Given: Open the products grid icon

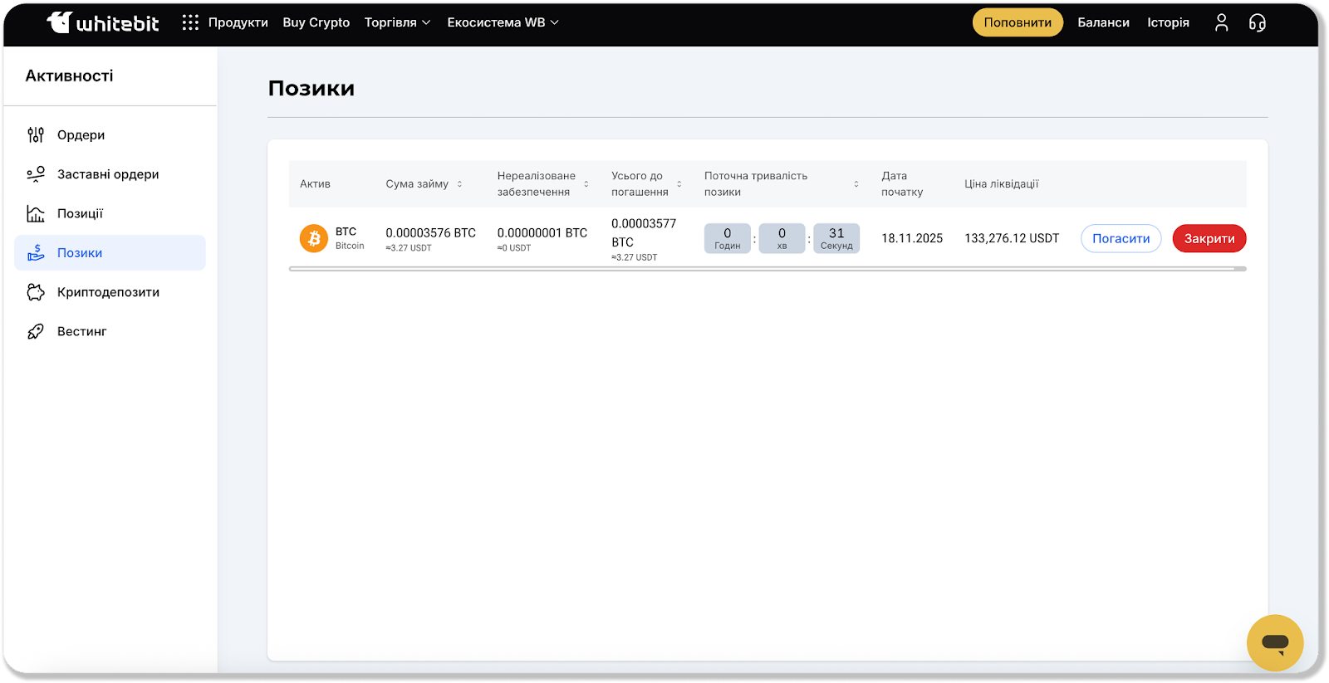Looking at the screenshot, I should point(190,22).
